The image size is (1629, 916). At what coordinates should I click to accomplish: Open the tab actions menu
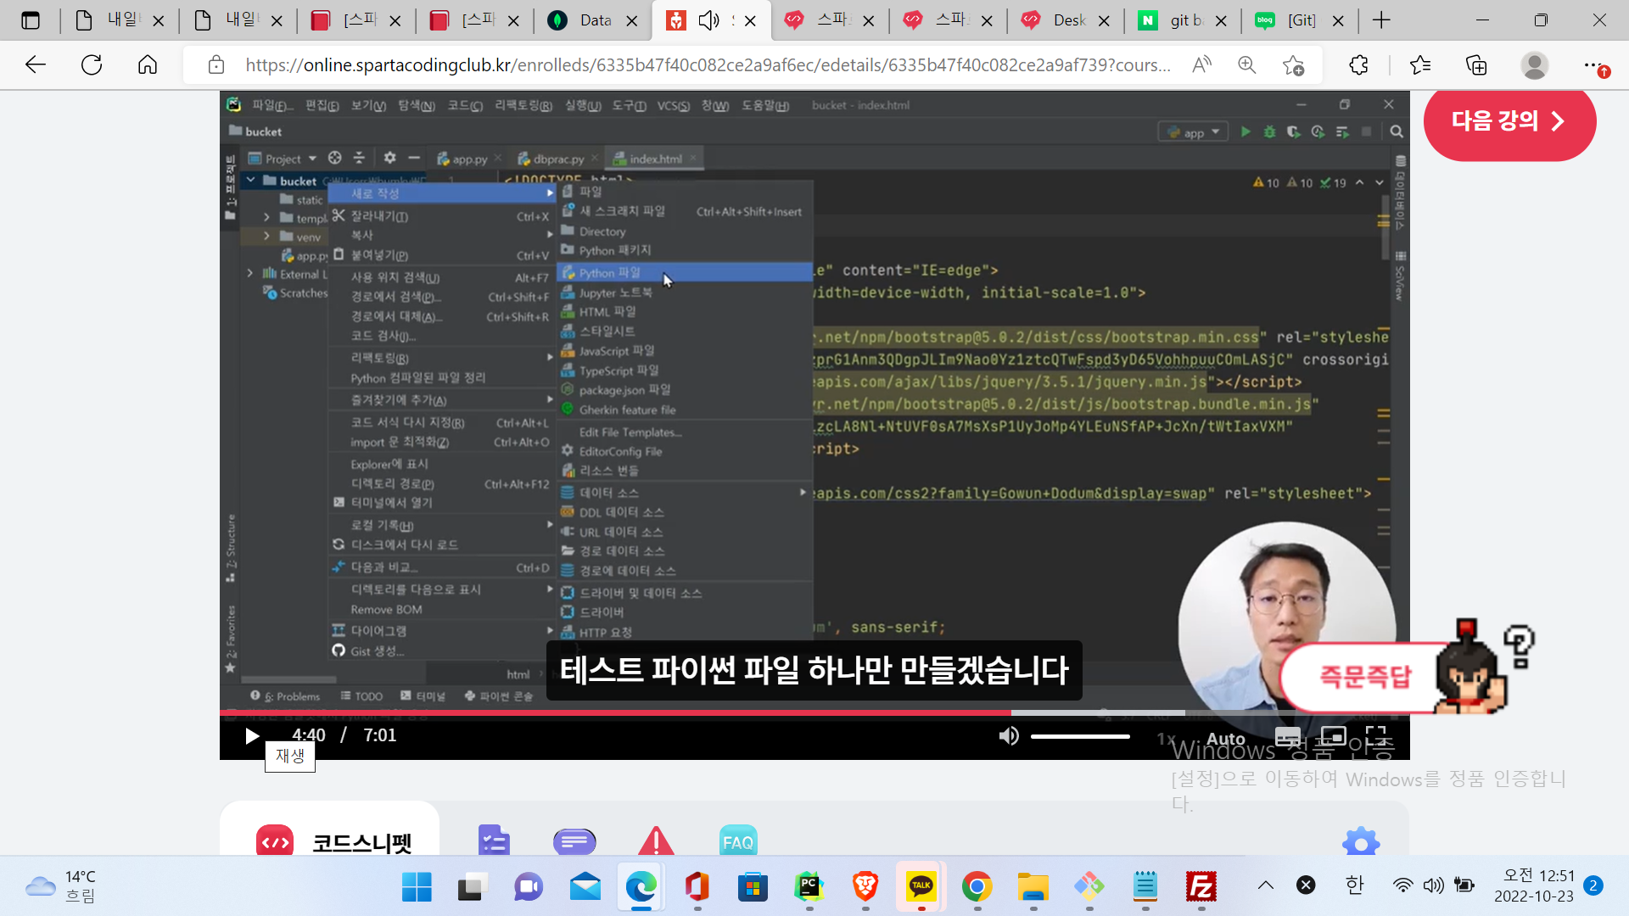coord(31,20)
